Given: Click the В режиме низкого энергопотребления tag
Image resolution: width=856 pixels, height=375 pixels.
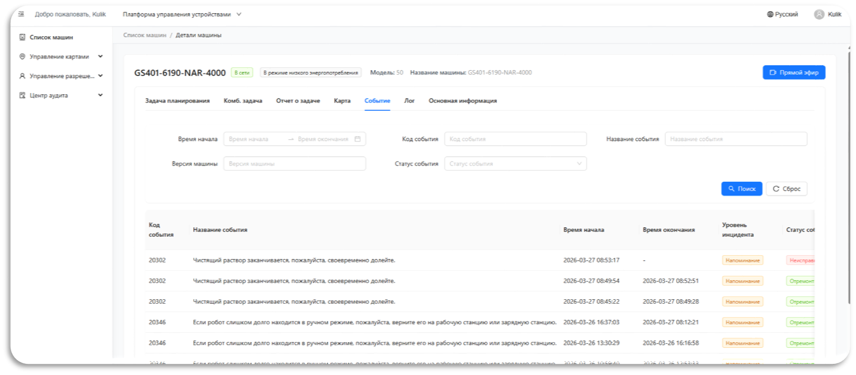Looking at the screenshot, I should coord(310,72).
